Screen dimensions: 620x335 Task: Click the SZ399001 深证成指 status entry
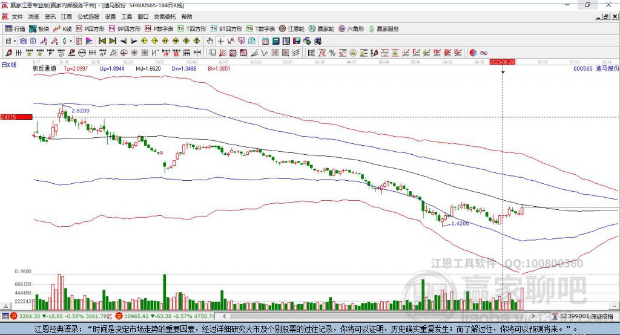pyautogui.click(x=584, y=316)
